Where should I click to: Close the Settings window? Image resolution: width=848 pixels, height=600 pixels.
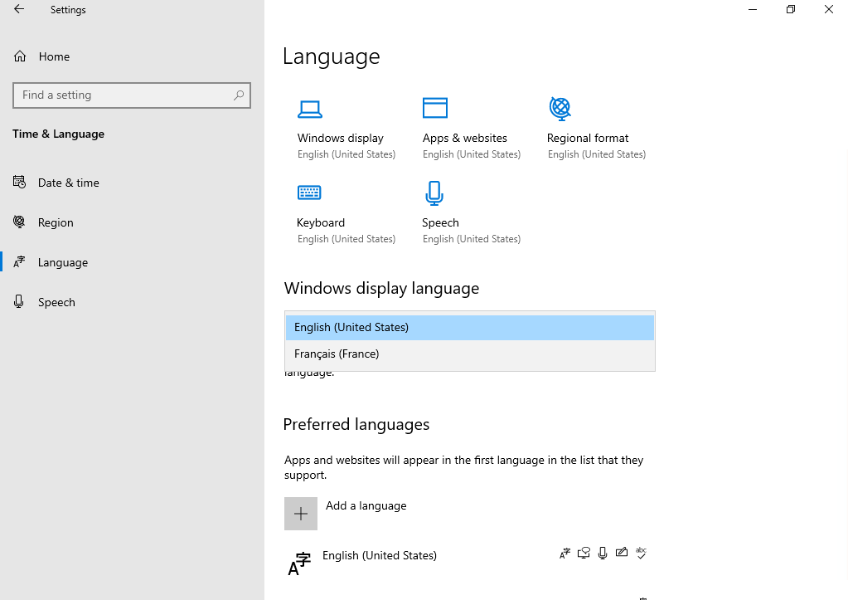click(829, 9)
